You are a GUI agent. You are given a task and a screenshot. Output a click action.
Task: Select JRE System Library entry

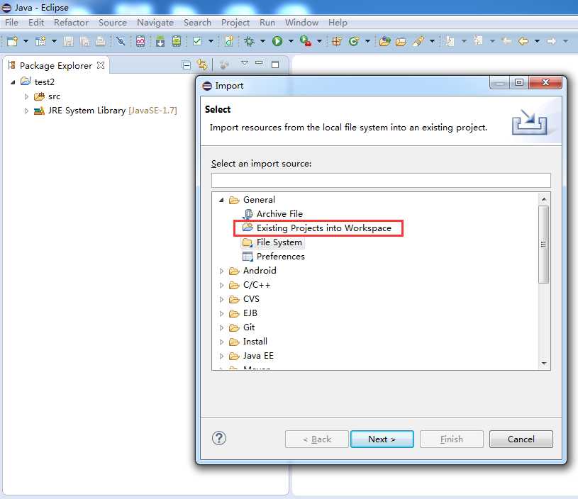[113, 110]
